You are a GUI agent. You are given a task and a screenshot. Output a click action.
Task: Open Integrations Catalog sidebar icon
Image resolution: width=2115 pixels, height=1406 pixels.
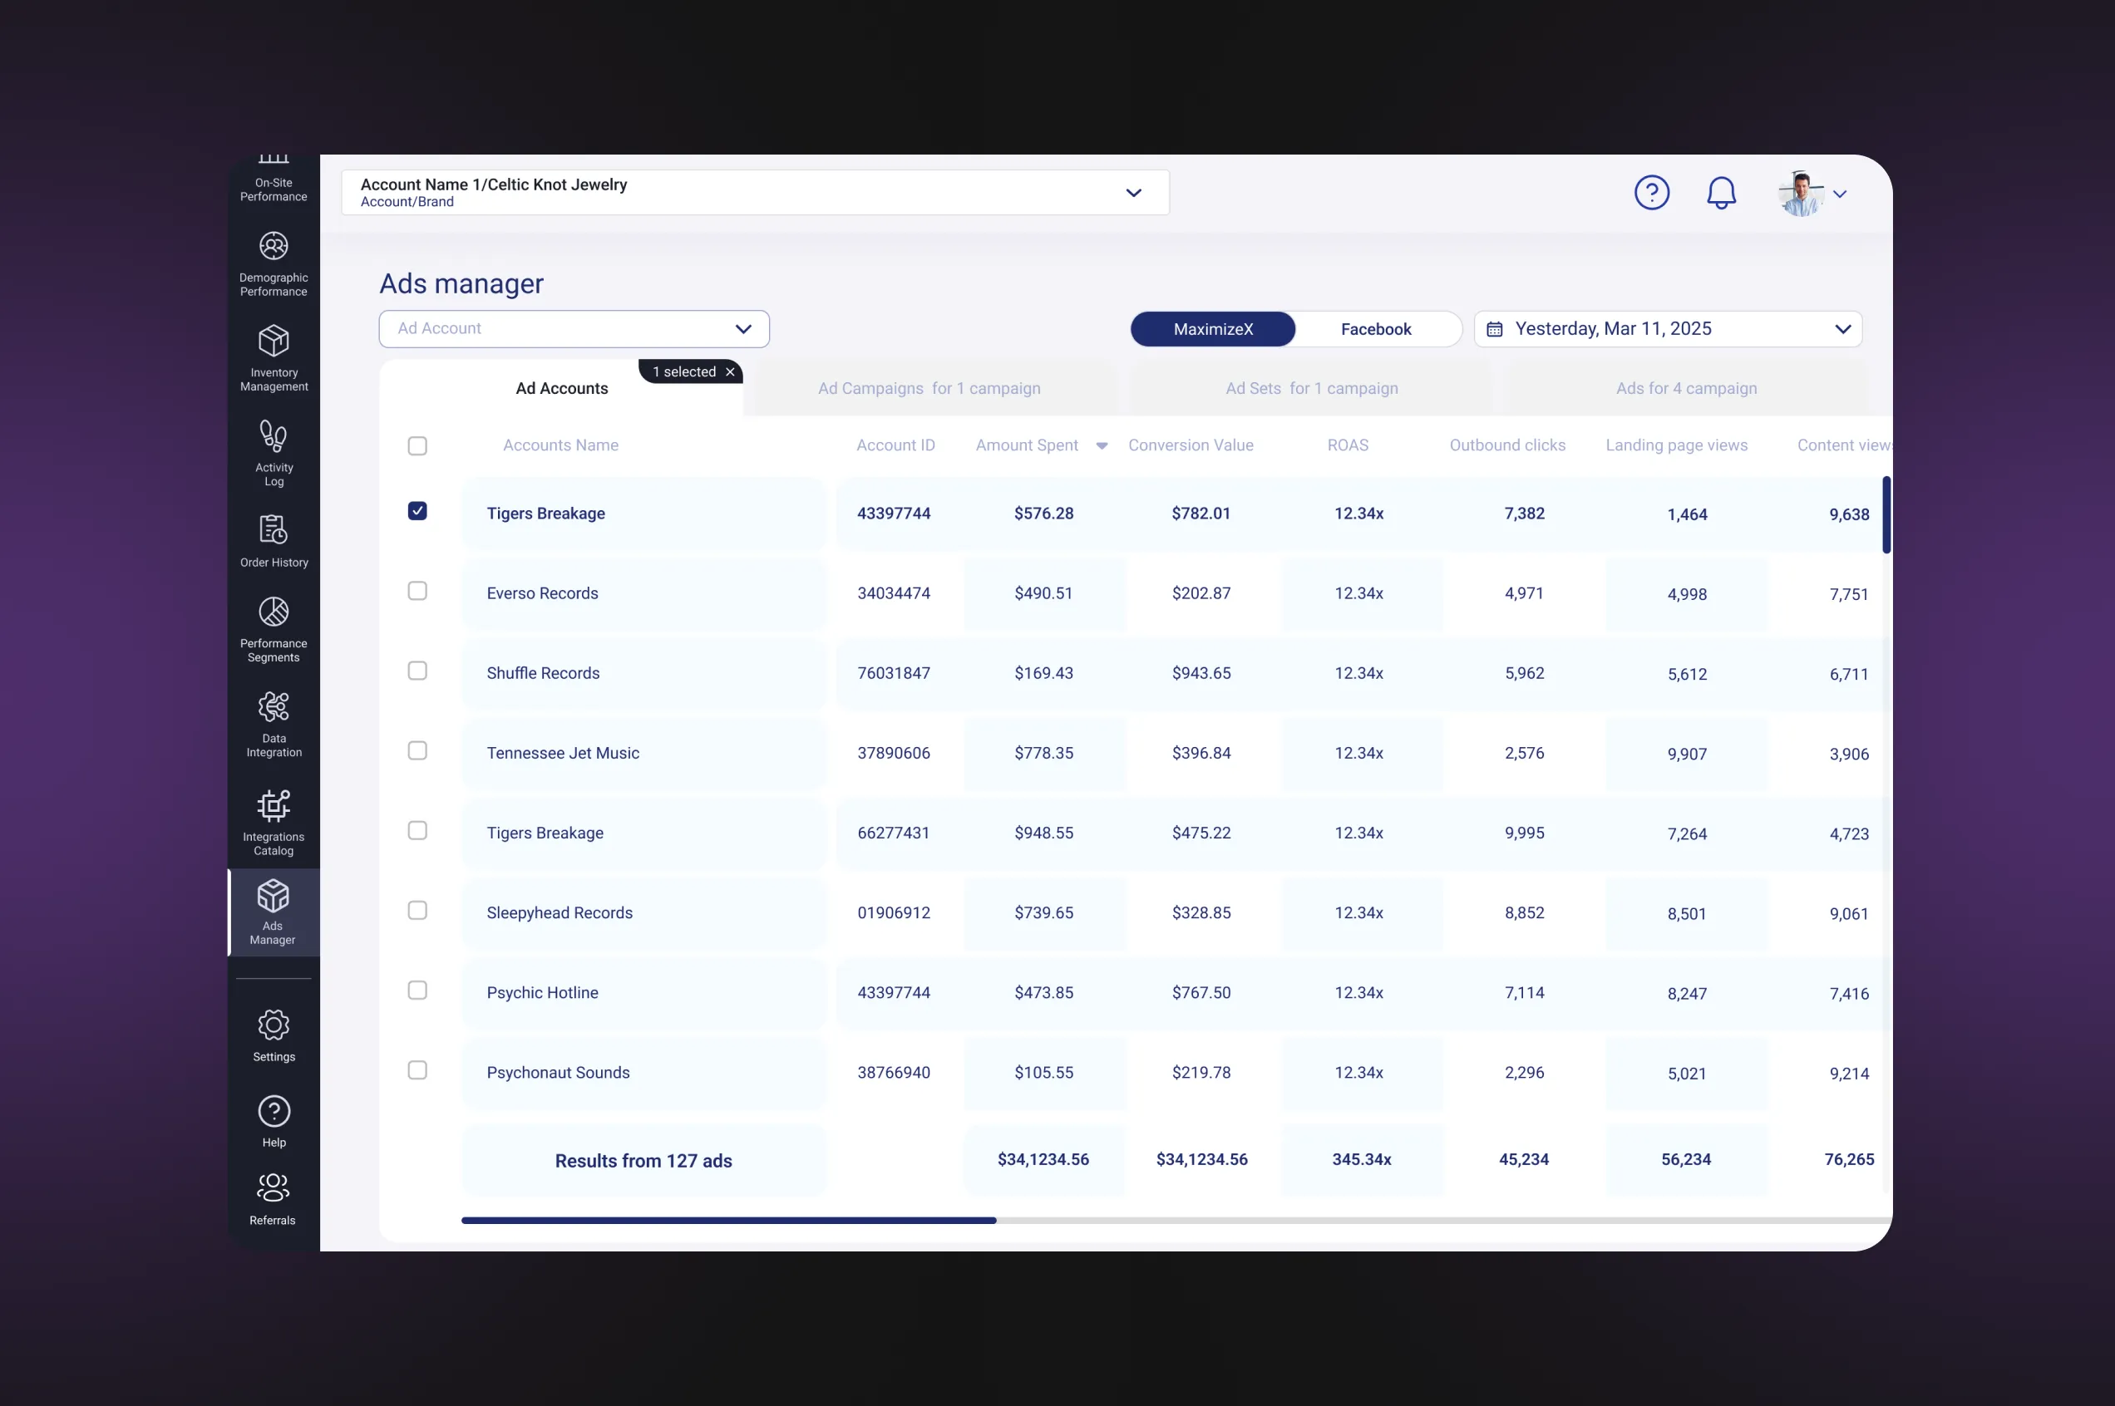pos(274,806)
